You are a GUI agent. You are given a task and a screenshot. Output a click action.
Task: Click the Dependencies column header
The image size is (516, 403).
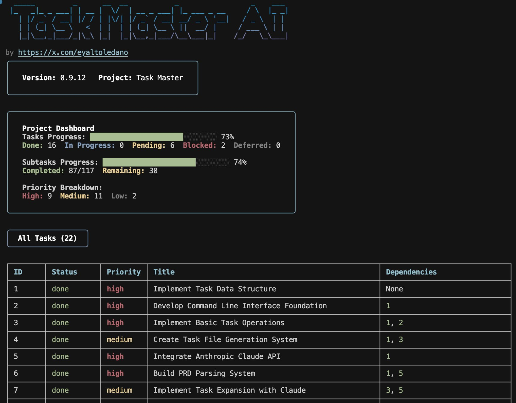tap(411, 272)
